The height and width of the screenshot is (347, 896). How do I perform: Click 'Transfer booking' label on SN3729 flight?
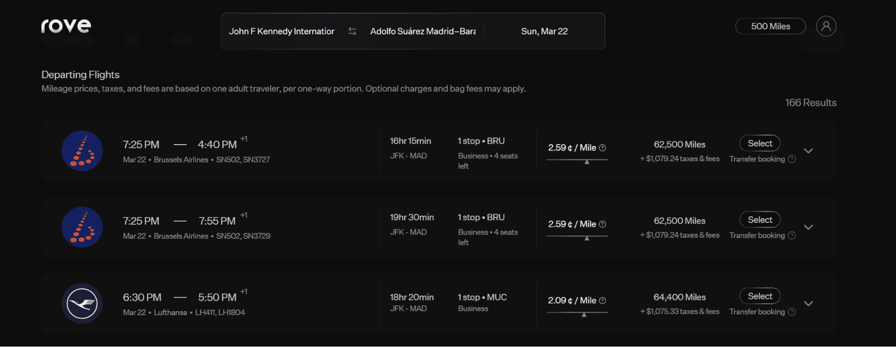click(757, 236)
